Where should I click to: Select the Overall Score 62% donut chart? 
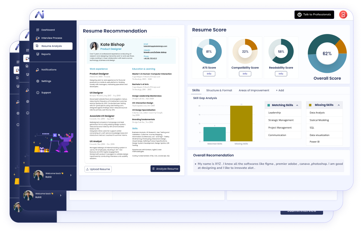327,53
